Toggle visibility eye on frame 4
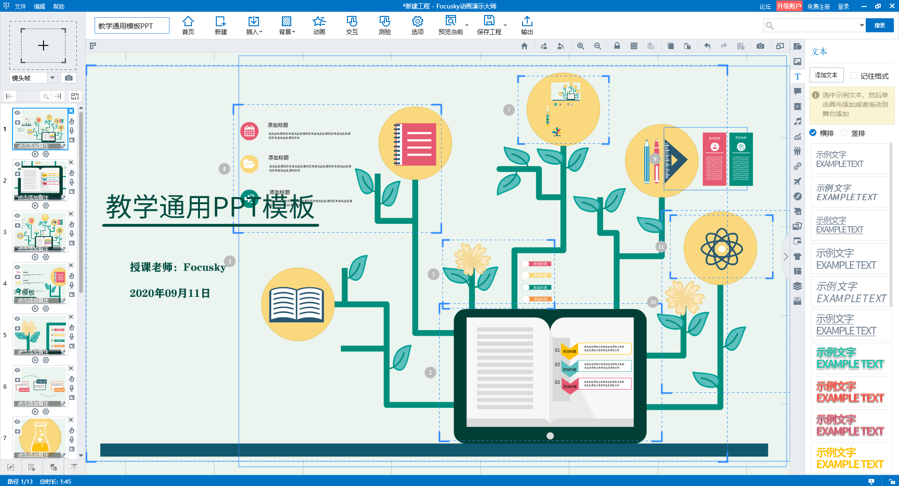The image size is (899, 486). pos(17,267)
